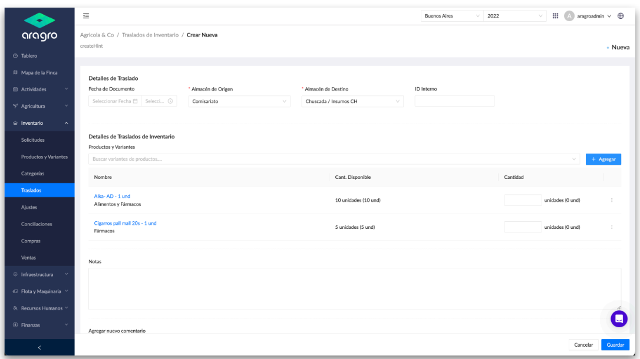The width and height of the screenshot is (640, 359).
Task: Open the apps grid icon
Action: coord(556,16)
